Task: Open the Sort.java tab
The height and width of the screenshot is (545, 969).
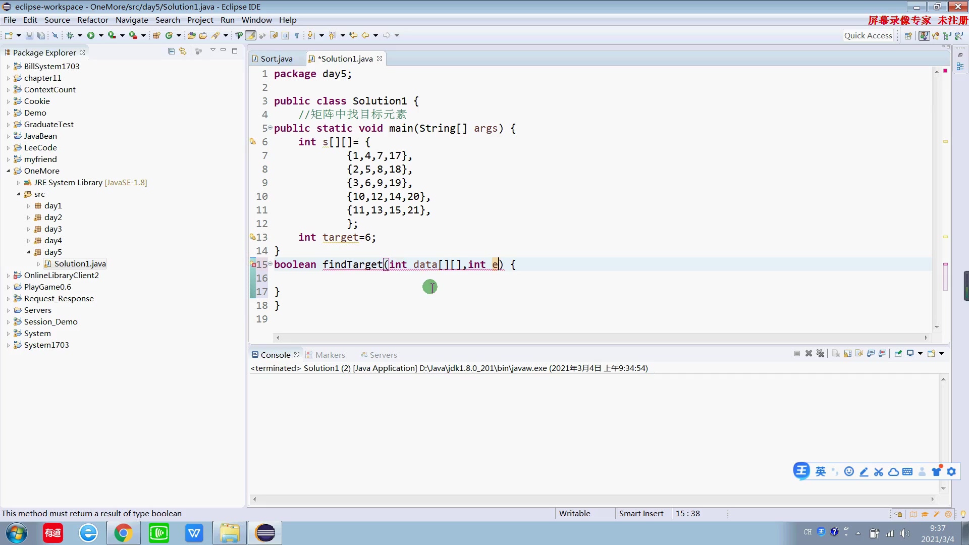Action: (x=276, y=59)
